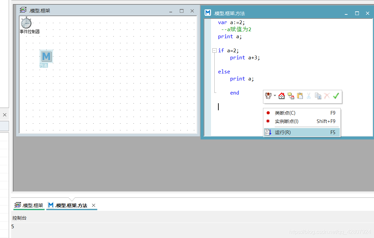The width and height of the screenshot is (374, 238).
Task: Close the .模型.框架.方法 tab with its X
Action: [93, 205]
